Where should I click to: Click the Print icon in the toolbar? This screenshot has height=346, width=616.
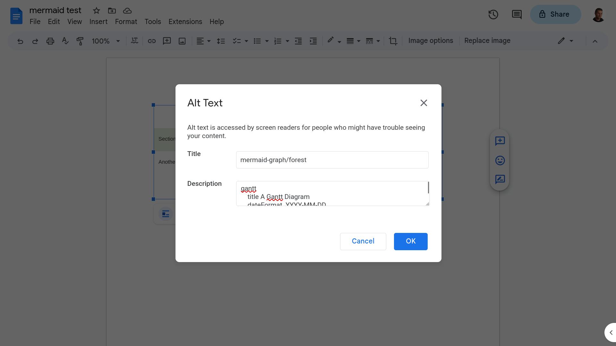click(x=50, y=41)
